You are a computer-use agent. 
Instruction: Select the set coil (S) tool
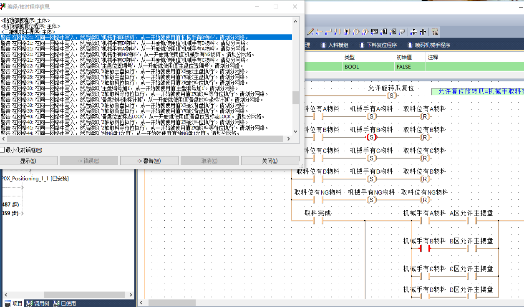click(x=365, y=32)
